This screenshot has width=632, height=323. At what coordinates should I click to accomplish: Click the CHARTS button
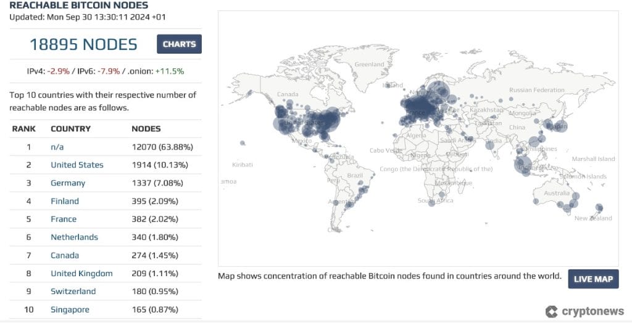pyautogui.click(x=179, y=44)
